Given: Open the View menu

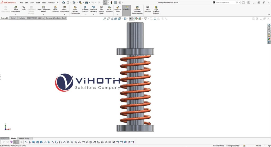Looking at the screenshot, I should coord(32,3).
